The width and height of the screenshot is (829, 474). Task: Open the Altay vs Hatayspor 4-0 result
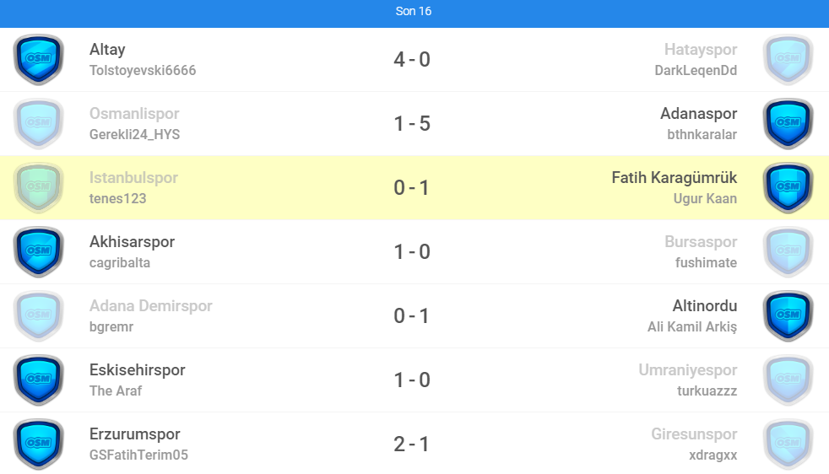pos(412,60)
